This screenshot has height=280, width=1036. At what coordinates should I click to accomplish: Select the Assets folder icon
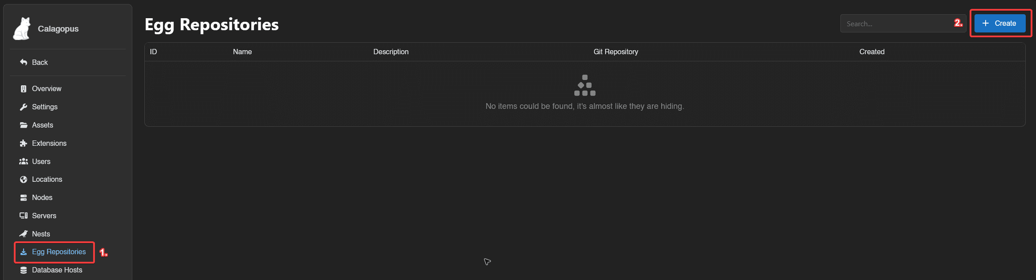(x=24, y=125)
